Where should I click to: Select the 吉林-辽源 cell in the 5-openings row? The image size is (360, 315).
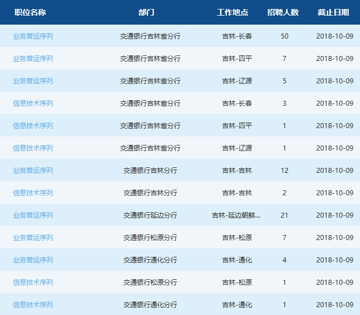[237, 81]
